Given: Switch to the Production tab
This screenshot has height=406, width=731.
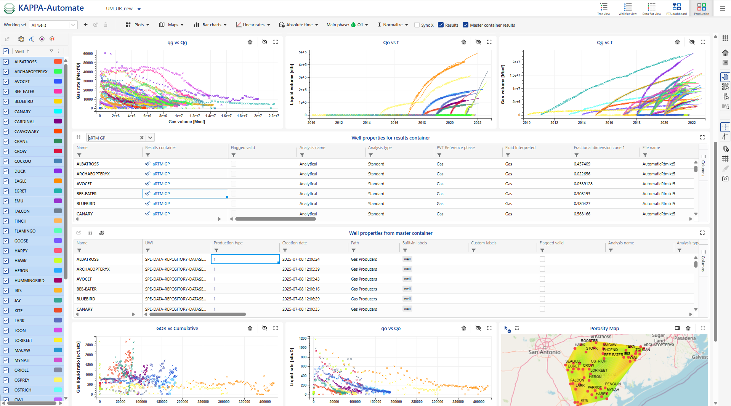Looking at the screenshot, I should click(x=701, y=8).
